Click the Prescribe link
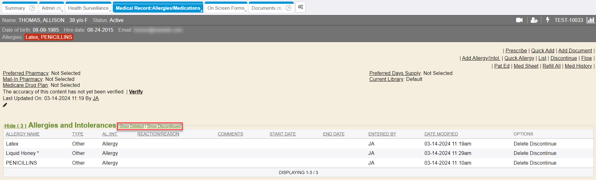This screenshot has height=180, width=596. tap(516, 51)
